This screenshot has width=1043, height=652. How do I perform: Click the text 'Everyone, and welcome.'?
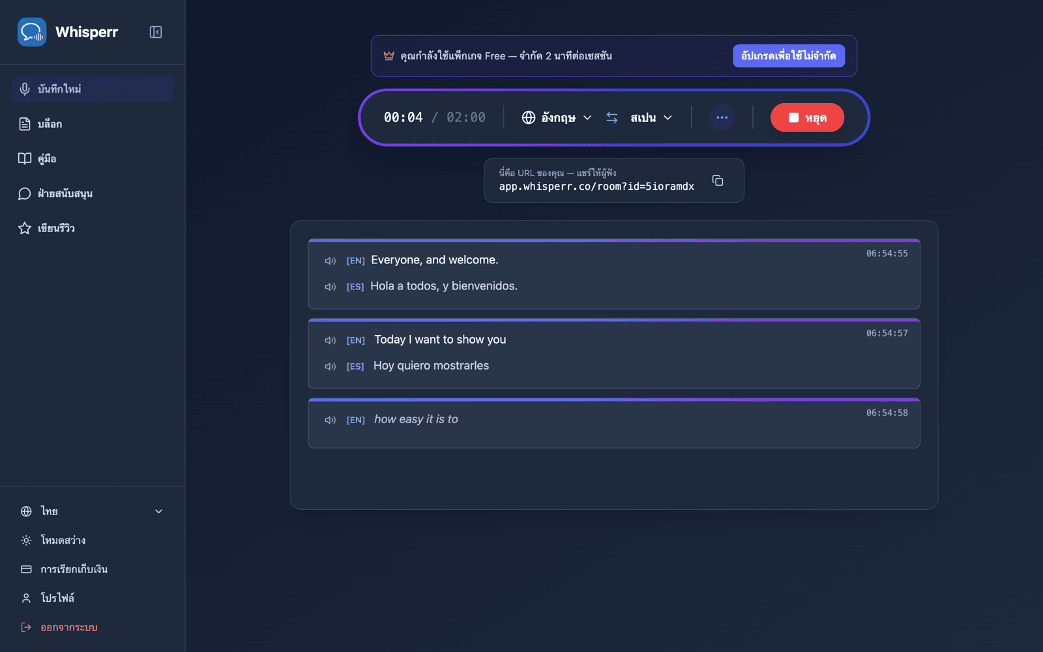435,260
